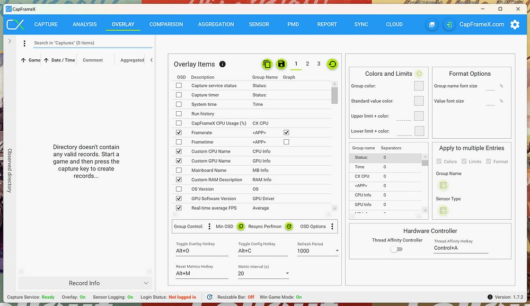Click the Comment column header
This screenshot has height=306, width=530.
coord(93,60)
